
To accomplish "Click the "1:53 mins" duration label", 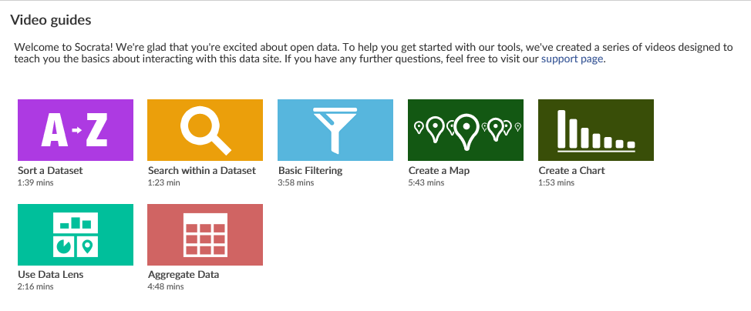I will click(556, 182).
